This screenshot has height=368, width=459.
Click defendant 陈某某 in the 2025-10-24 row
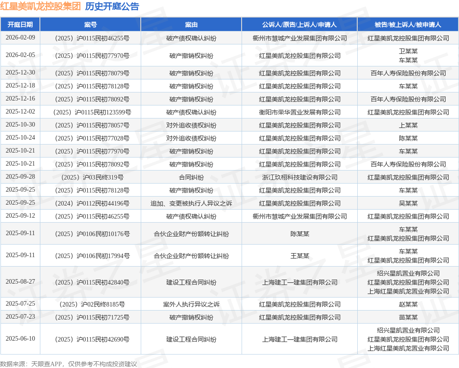coord(408,138)
